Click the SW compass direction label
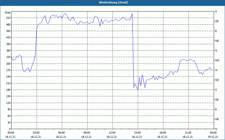 (217, 80)
